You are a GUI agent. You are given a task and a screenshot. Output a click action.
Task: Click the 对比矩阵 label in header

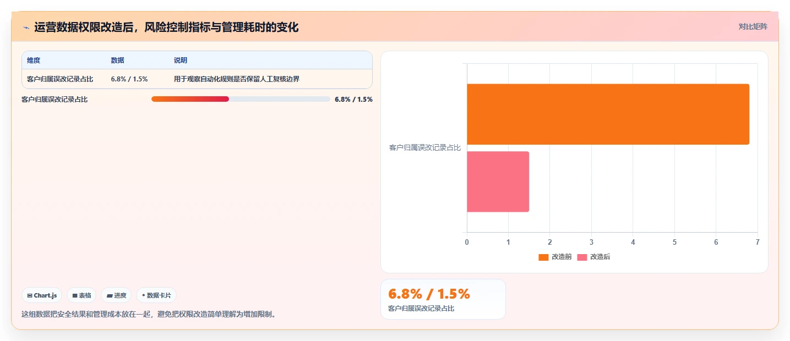tap(753, 26)
